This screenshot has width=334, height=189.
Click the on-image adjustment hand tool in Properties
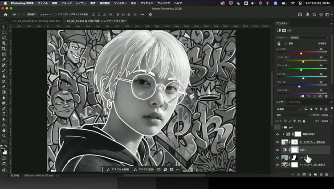tap(279, 44)
